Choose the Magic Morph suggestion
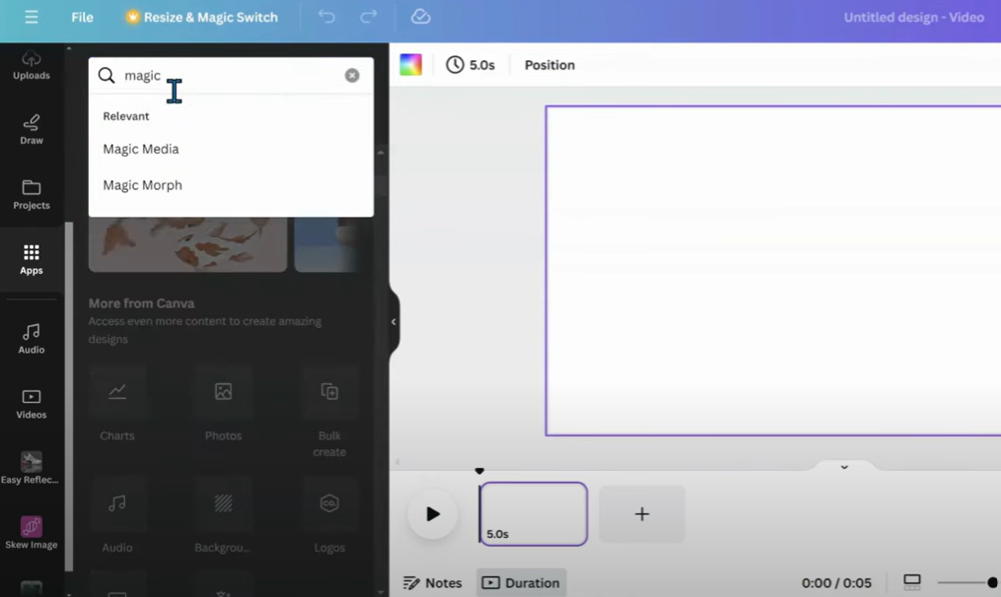This screenshot has width=1001, height=597. click(x=142, y=185)
